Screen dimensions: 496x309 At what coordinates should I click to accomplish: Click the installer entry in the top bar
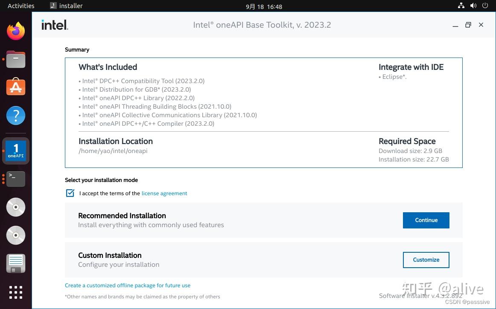[66, 6]
